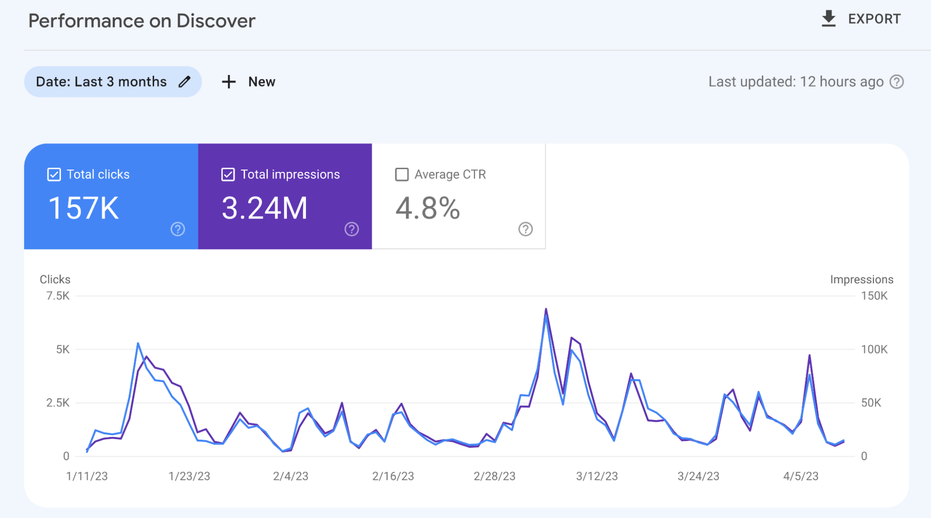This screenshot has height=518, width=931.
Task: Enable the Average CTR checkbox
Action: (401, 174)
